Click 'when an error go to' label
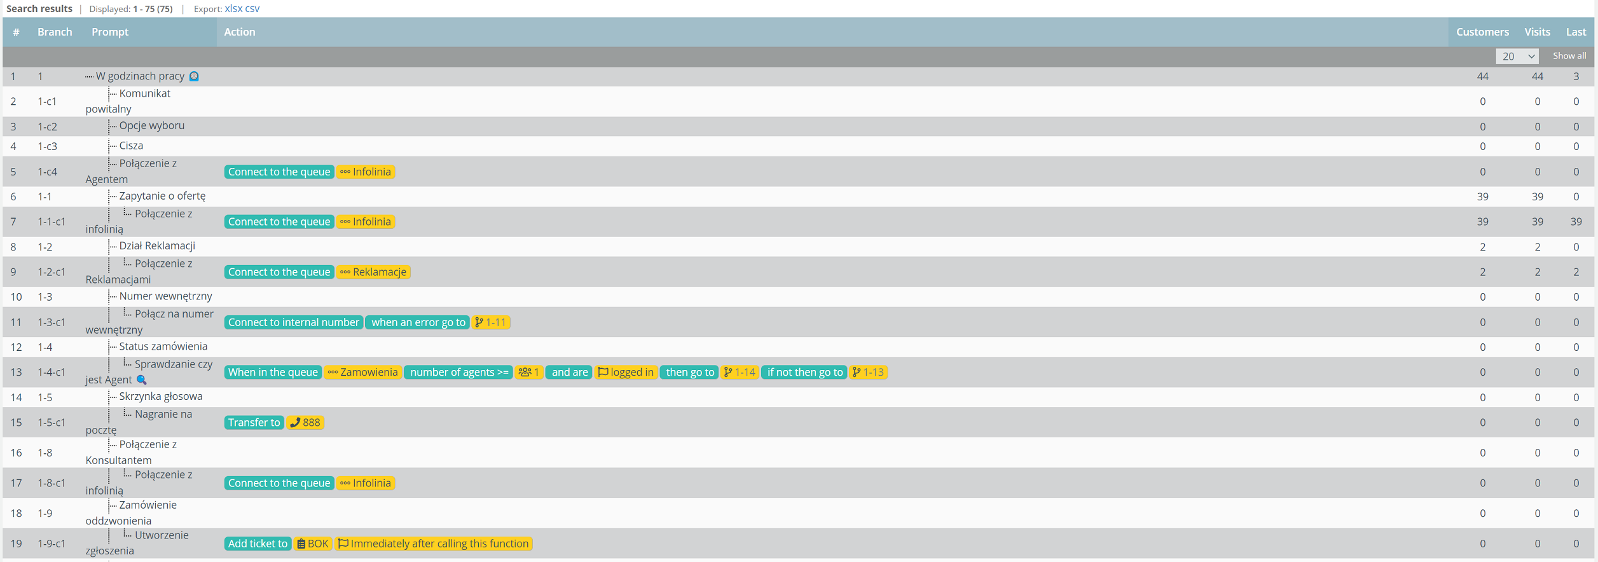This screenshot has height=562, width=1598. pyautogui.click(x=418, y=322)
